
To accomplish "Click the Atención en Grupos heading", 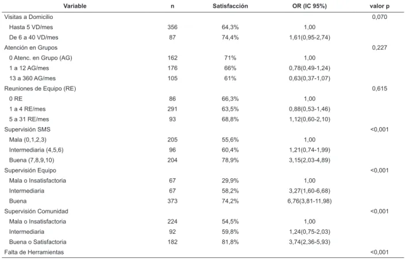I will [31, 48].
